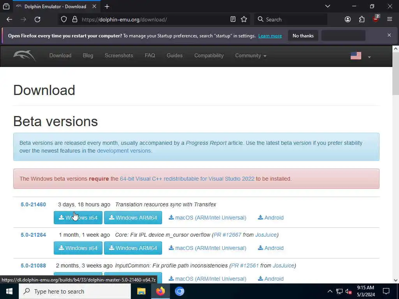Click the Dolphin logo in site header

25,55
